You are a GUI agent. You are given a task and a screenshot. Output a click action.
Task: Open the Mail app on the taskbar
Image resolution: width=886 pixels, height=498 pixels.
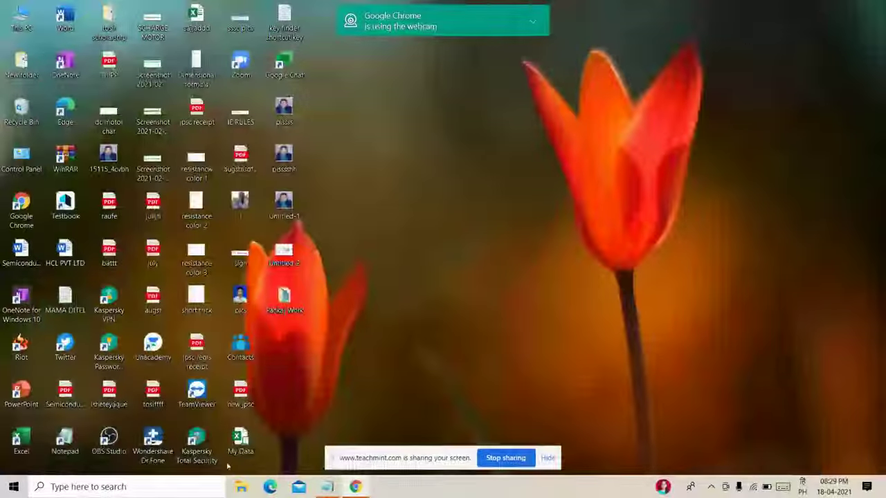click(x=298, y=487)
